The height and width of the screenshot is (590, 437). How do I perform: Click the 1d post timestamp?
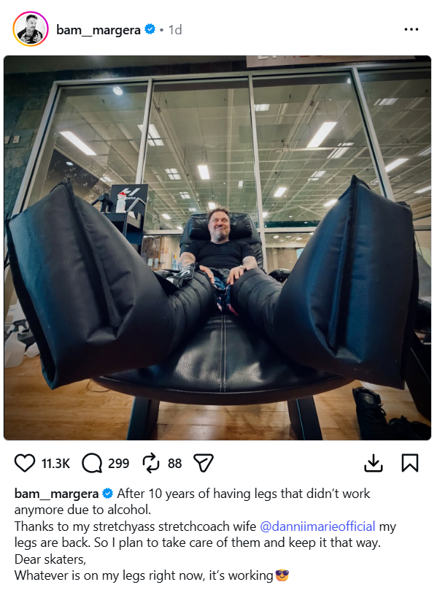coord(175,30)
